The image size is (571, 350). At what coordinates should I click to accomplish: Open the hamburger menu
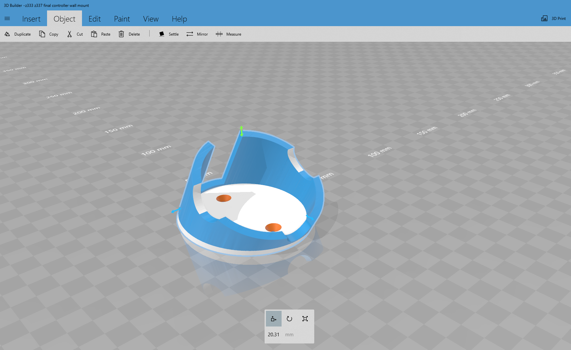pos(7,19)
